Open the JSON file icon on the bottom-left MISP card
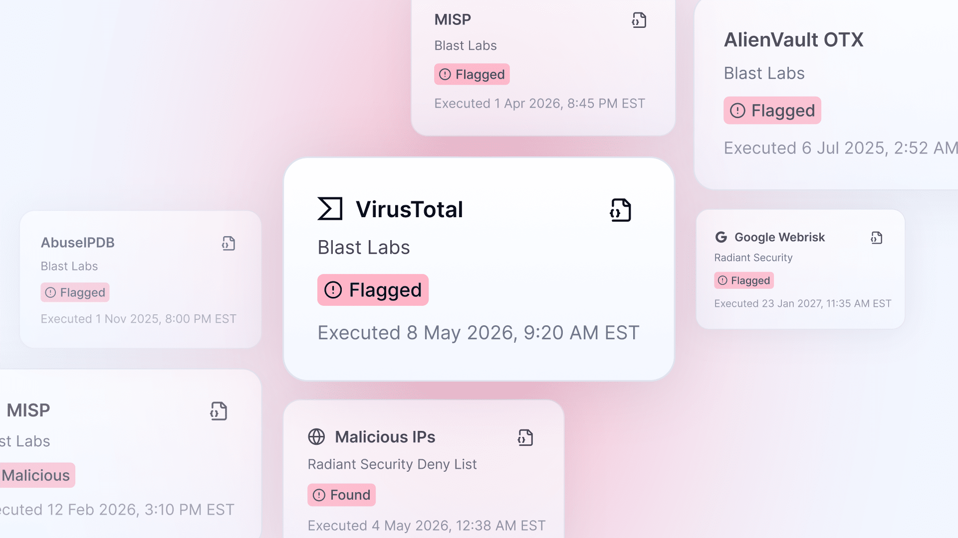This screenshot has width=958, height=538. pyautogui.click(x=219, y=411)
